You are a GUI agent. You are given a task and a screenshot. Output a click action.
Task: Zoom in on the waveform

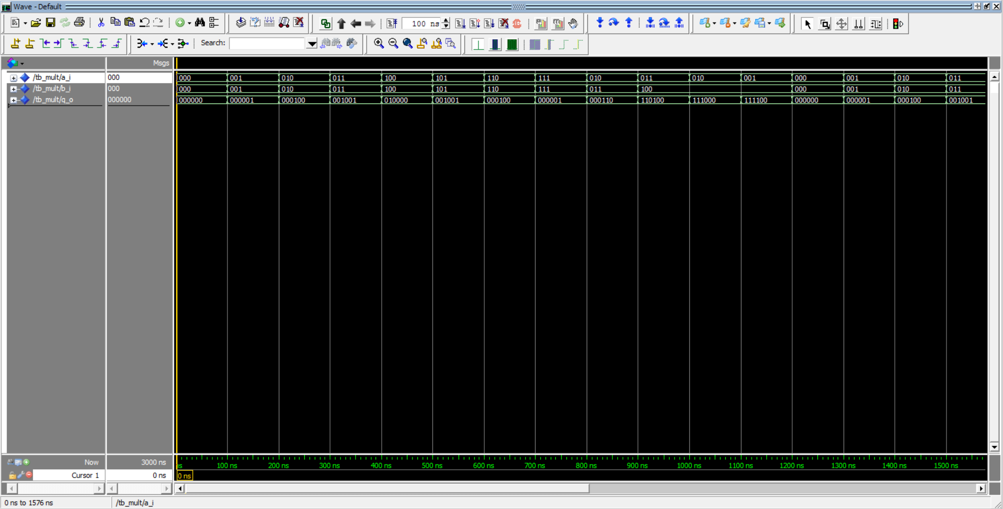tap(379, 44)
